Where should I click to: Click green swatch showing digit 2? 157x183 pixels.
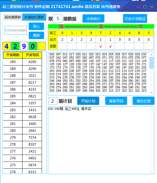click(x=15, y=46)
